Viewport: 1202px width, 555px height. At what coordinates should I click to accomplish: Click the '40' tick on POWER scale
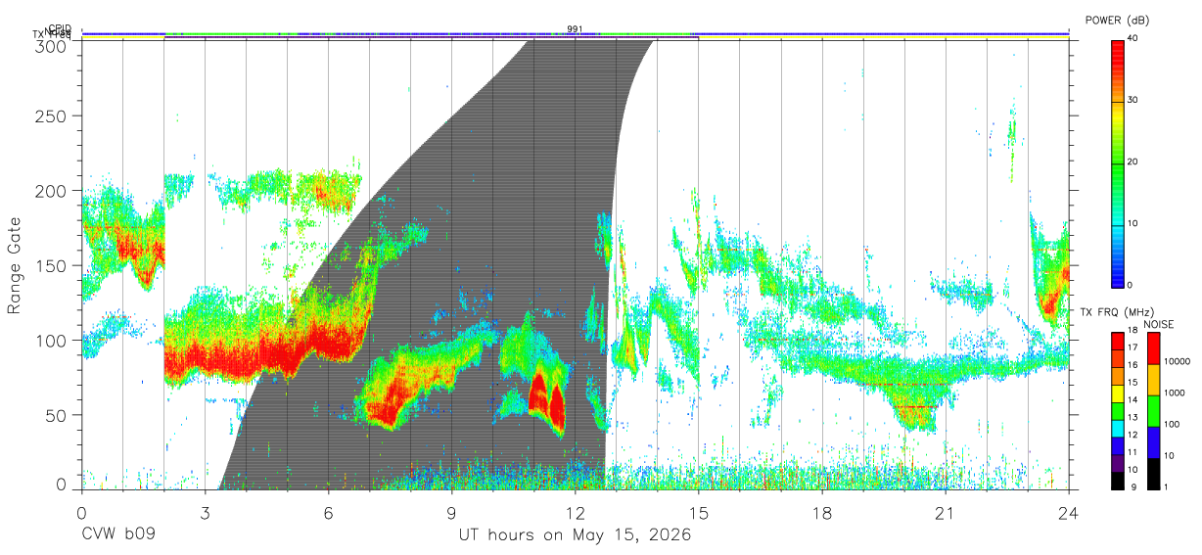tap(1133, 38)
